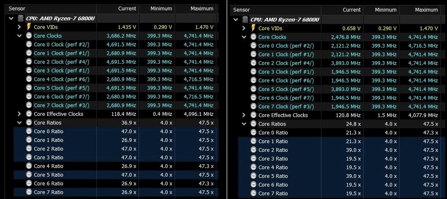
Task: Sort by Minimum column in left panel
Action: 157,9
